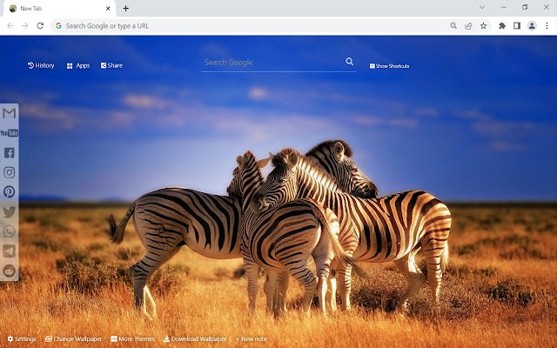Click the browser back arrow
The image size is (557, 348).
point(10,25)
